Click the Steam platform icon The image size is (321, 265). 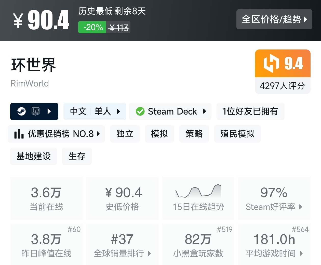coord(21,111)
